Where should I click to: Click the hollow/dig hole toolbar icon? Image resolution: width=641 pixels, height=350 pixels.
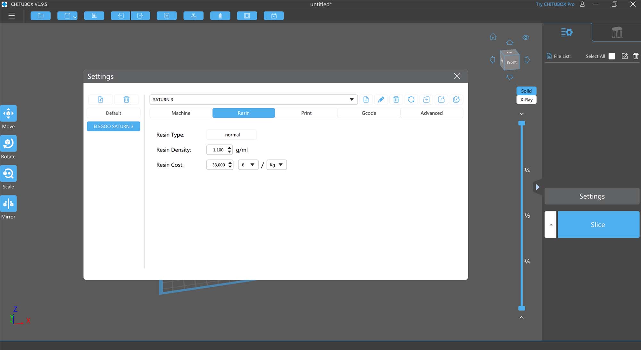tap(247, 16)
